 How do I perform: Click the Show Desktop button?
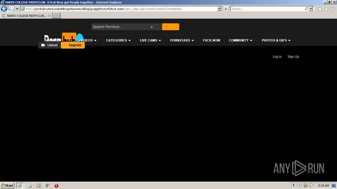(x=334, y=186)
